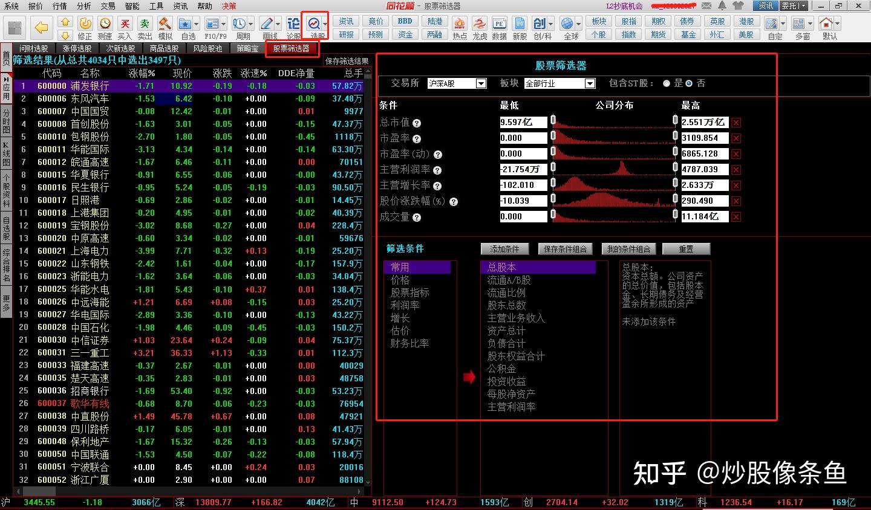Remove the 成交量 condition with red X
The width and height of the screenshot is (871, 510).
(x=736, y=217)
